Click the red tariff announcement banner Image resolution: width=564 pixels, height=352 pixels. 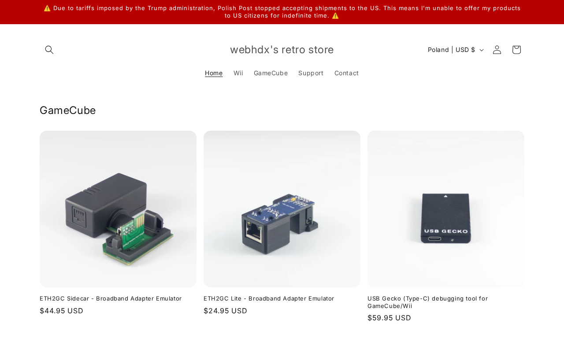pos(282,12)
